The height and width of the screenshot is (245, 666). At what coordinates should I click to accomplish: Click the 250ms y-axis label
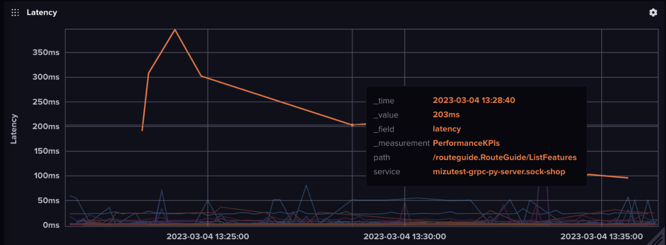pyautogui.click(x=46, y=102)
